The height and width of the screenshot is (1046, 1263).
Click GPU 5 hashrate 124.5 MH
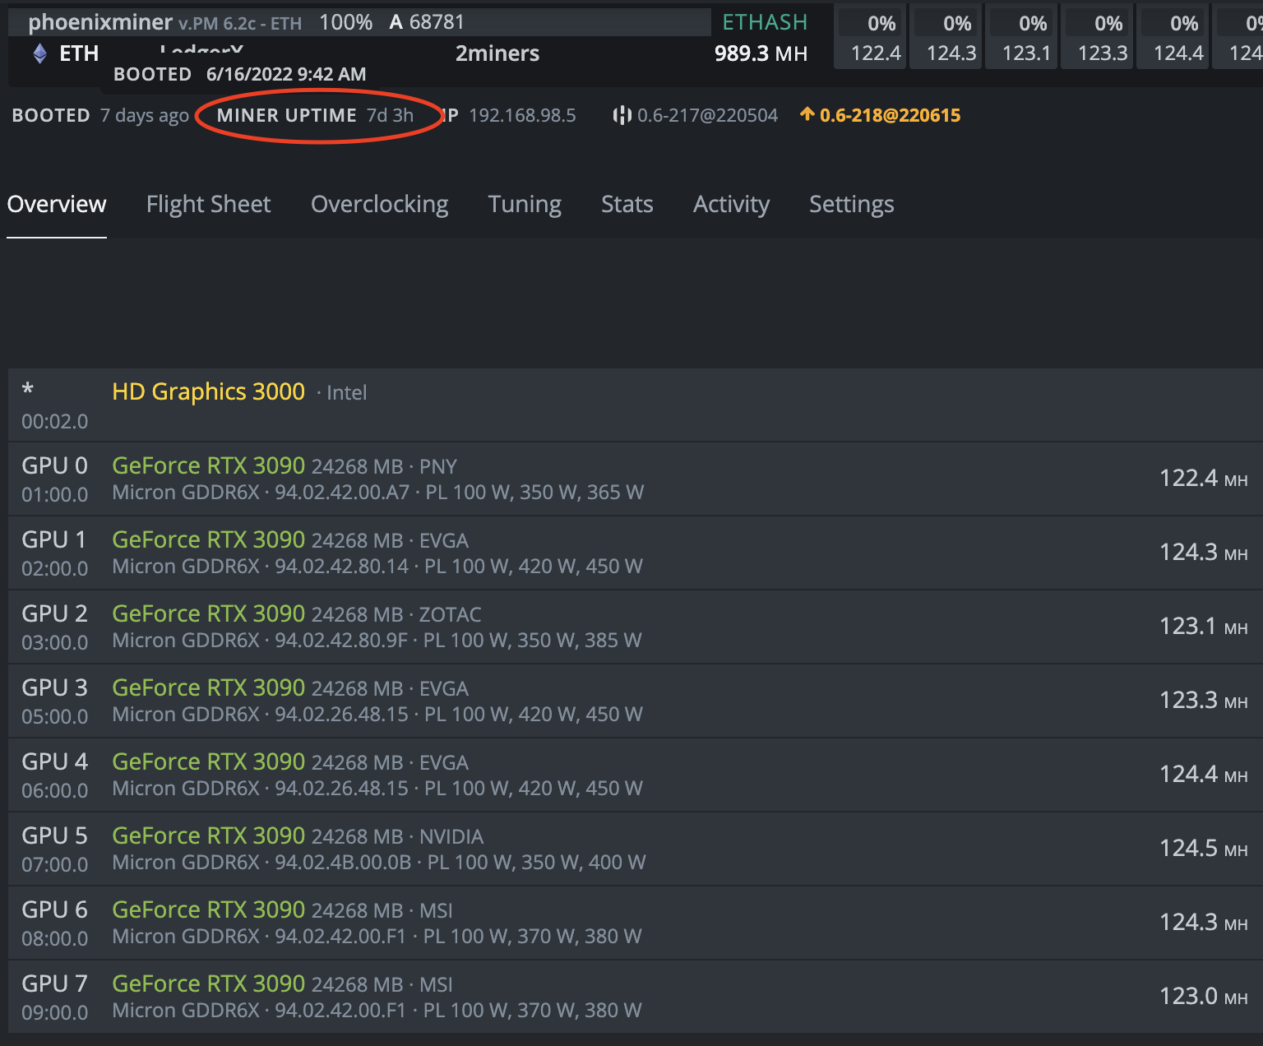[1204, 848]
